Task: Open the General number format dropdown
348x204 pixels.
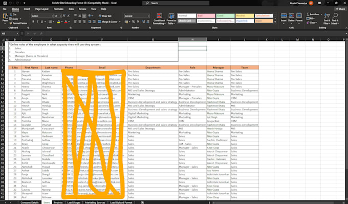Action: click(x=148, y=16)
